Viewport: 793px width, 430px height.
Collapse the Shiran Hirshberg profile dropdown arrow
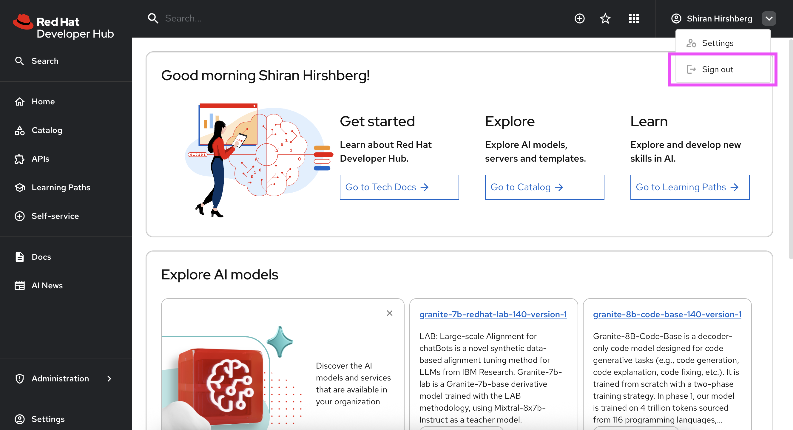coord(769,18)
